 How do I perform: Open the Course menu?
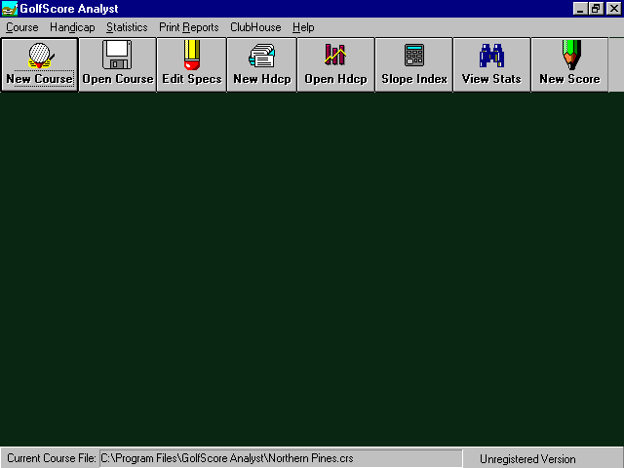22,27
